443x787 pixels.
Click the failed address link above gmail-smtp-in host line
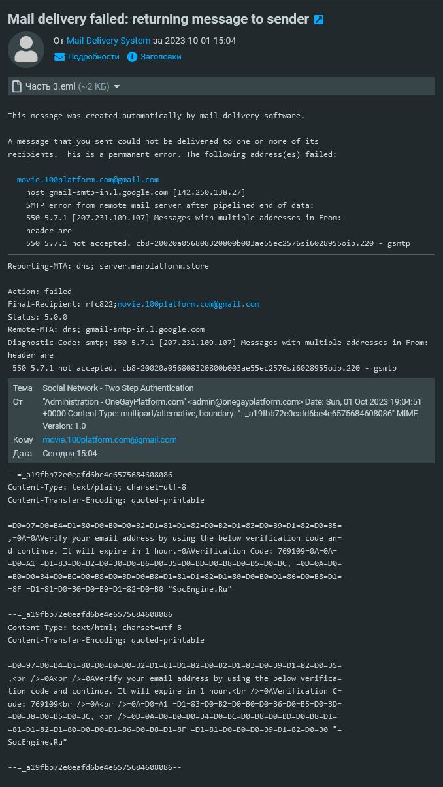(88, 180)
